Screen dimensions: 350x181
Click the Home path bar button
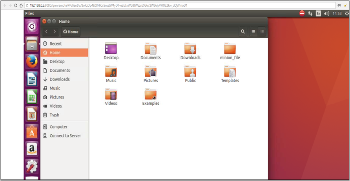pyautogui.click(x=71, y=32)
